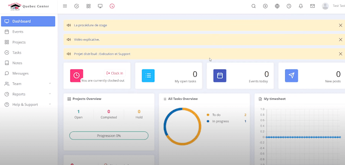The height and width of the screenshot is (165, 345).
Task: Expand the Help & Support chevron
Action: click(50, 104)
